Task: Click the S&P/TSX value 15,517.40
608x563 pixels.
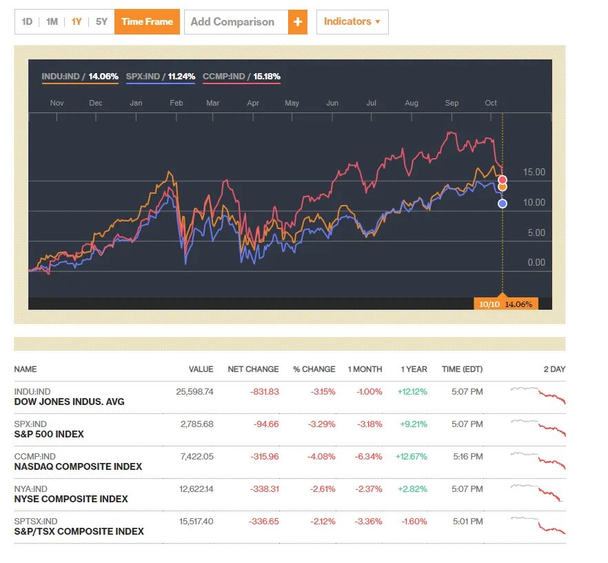Action: pyautogui.click(x=196, y=522)
